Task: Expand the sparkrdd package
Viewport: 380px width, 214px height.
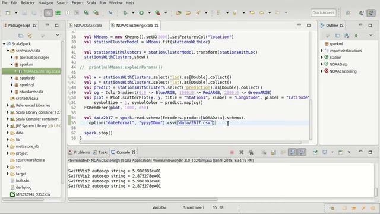Action: 11,78
